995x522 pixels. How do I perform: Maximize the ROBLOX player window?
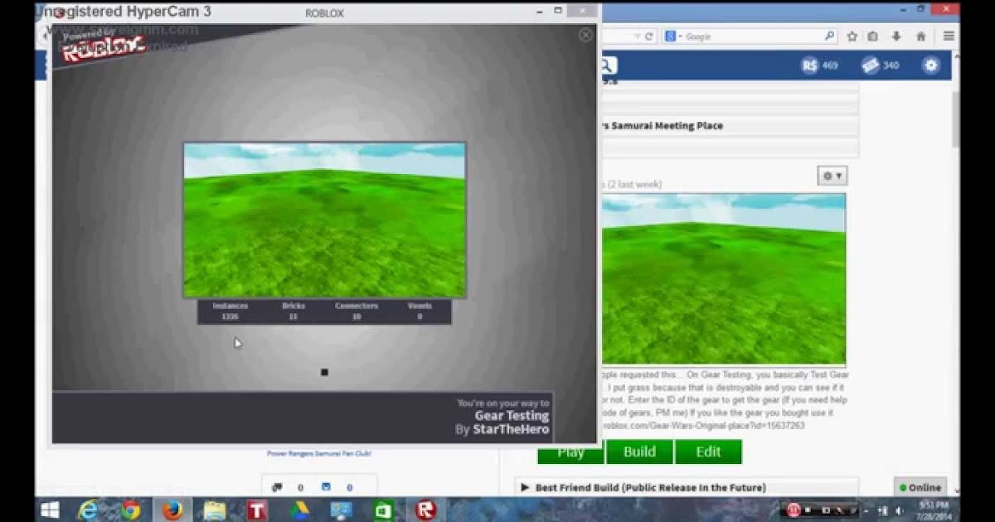pos(559,11)
